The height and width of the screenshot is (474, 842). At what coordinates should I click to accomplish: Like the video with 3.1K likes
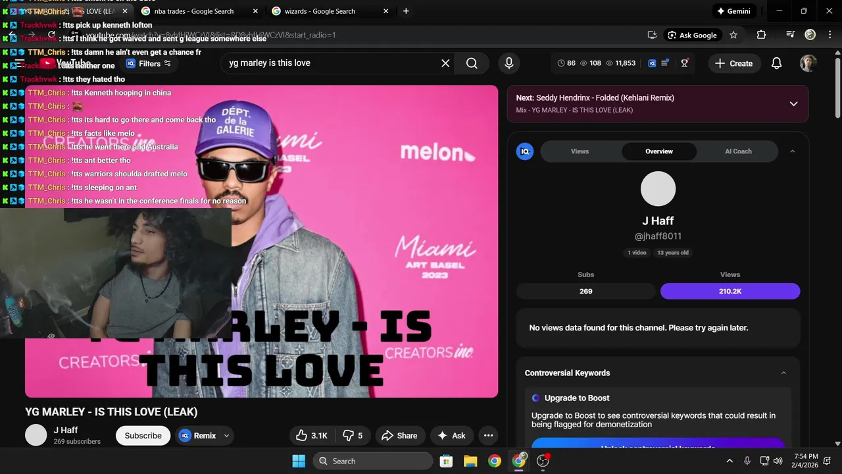pyautogui.click(x=312, y=436)
